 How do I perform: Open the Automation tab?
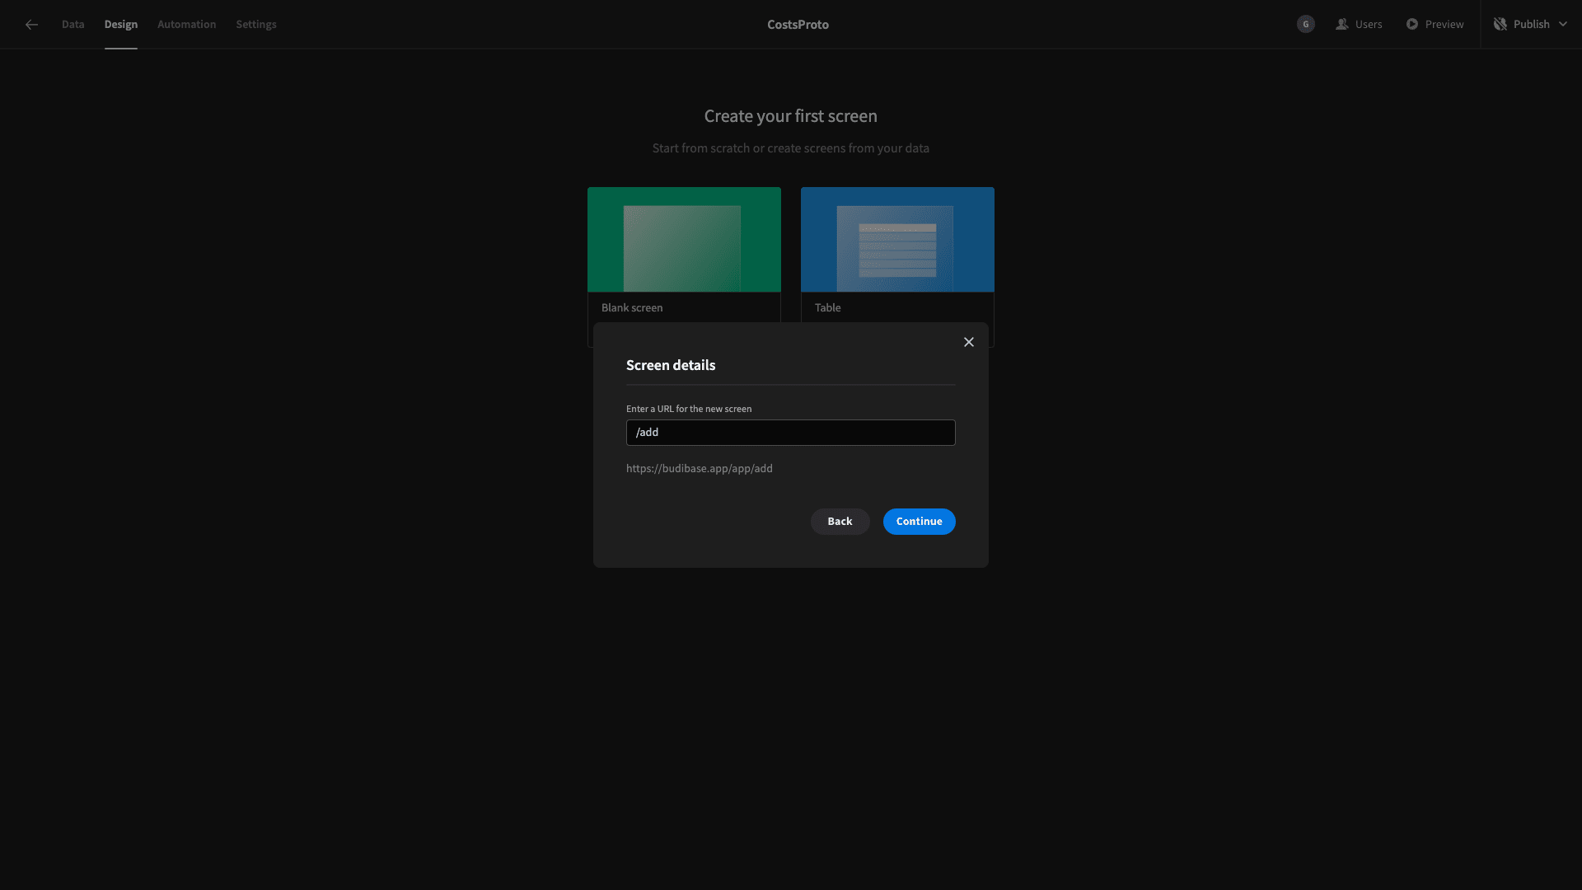point(186,24)
